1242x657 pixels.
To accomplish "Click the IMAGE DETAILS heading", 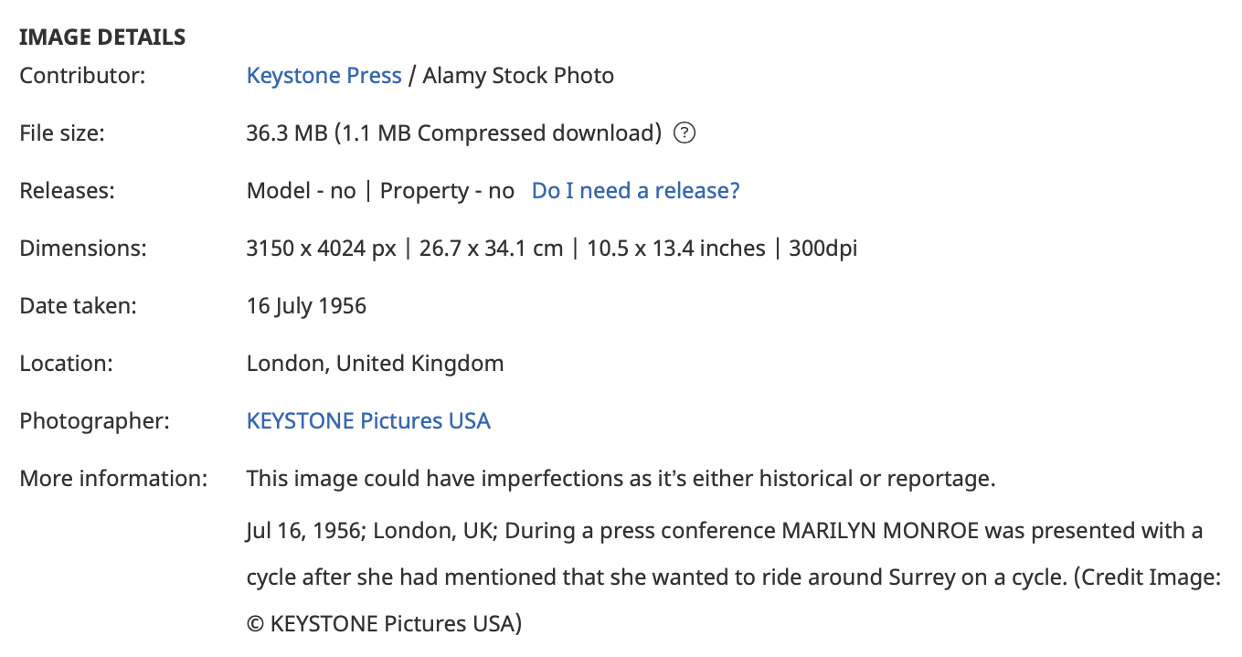I will [x=102, y=37].
